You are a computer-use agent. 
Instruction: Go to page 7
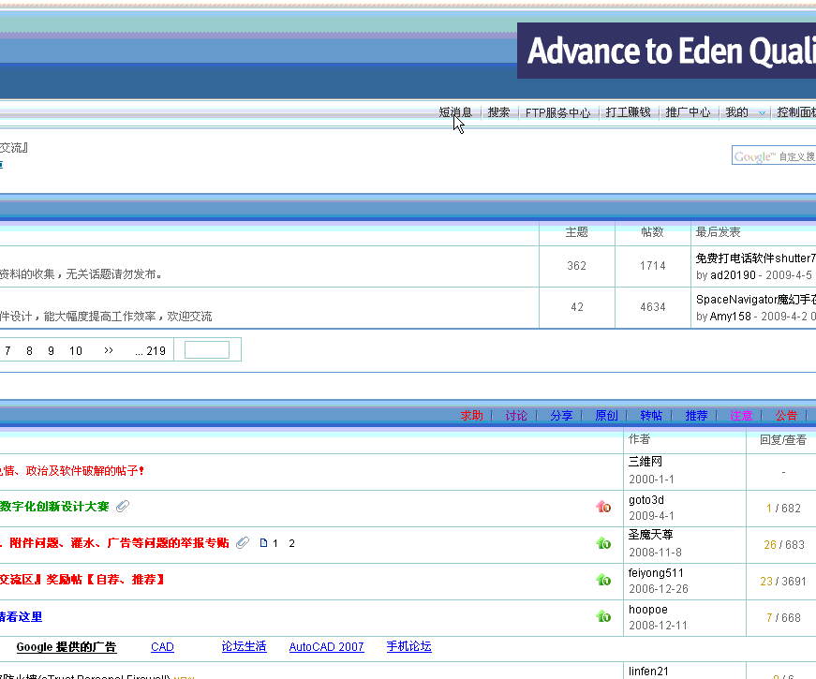click(7, 350)
